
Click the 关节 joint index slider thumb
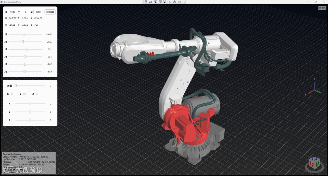(x=16, y=86)
